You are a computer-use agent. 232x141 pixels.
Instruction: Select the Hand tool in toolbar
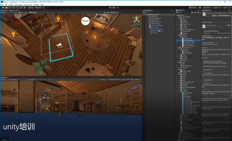point(3,7)
